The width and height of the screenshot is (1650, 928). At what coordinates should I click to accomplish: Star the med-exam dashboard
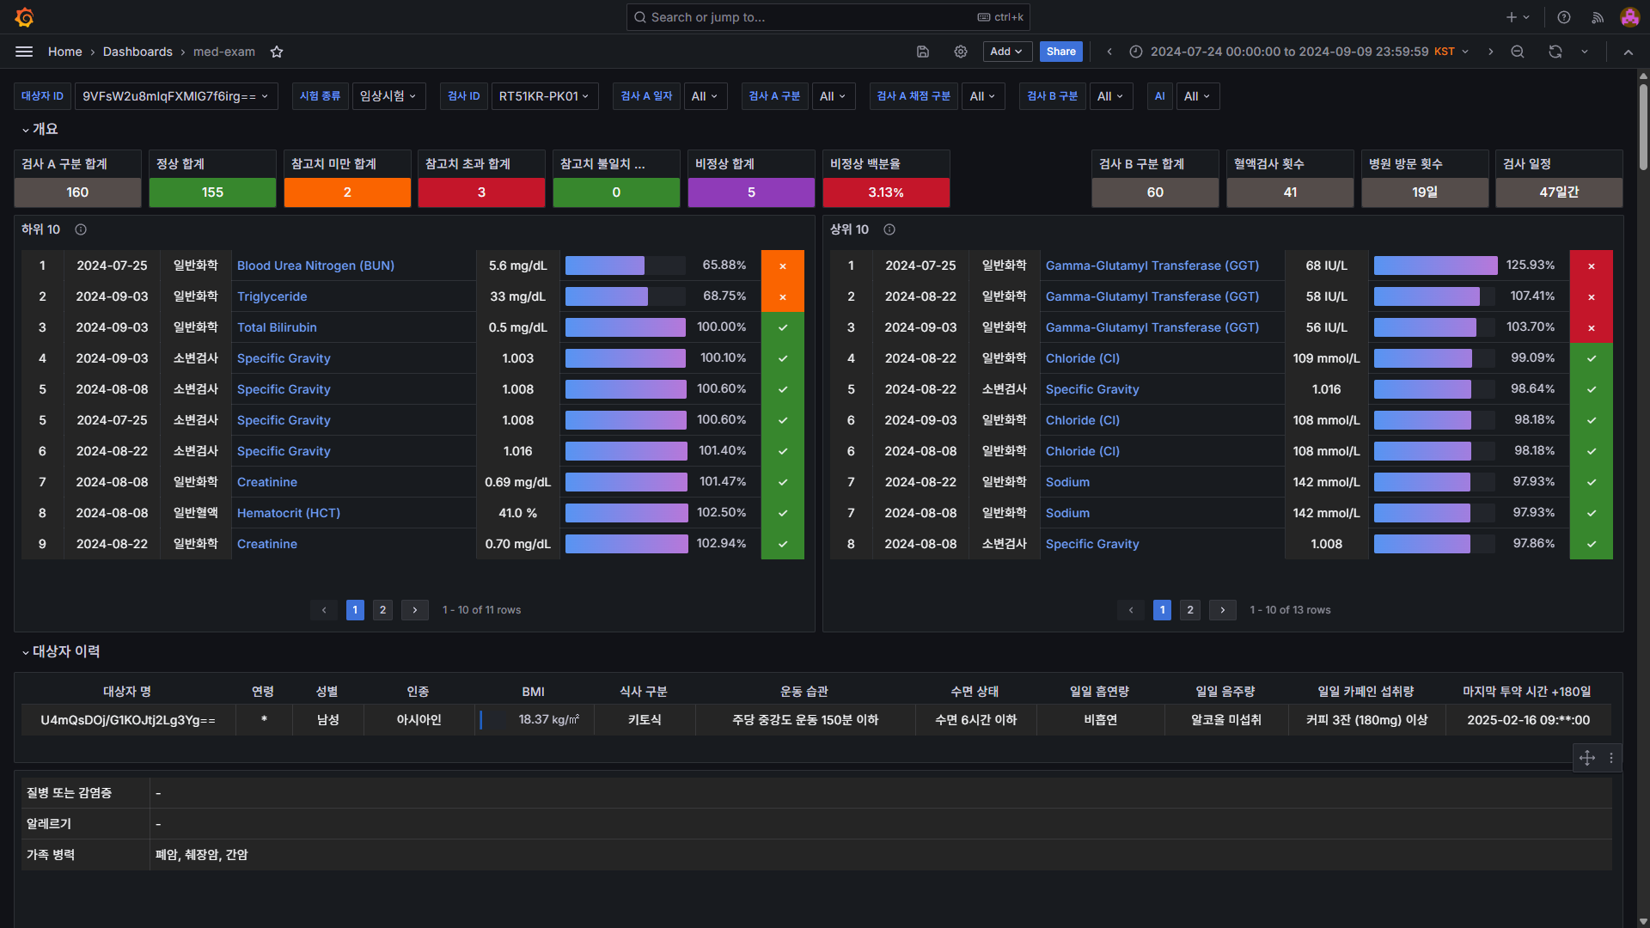coord(277,52)
